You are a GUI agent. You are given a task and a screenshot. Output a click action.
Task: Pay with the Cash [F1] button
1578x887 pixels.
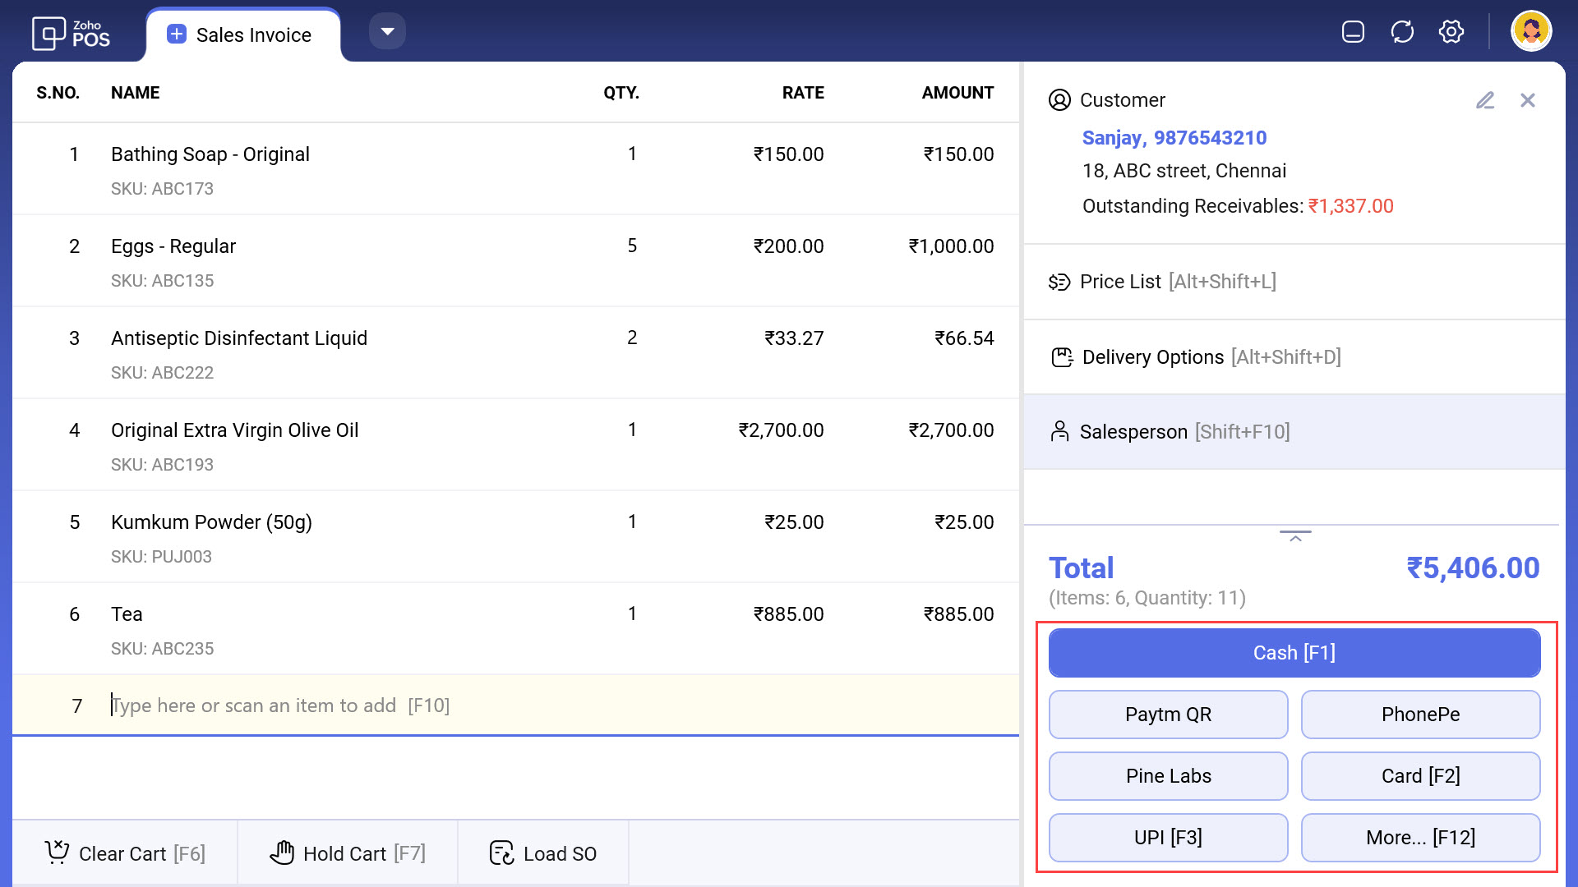tap(1294, 653)
